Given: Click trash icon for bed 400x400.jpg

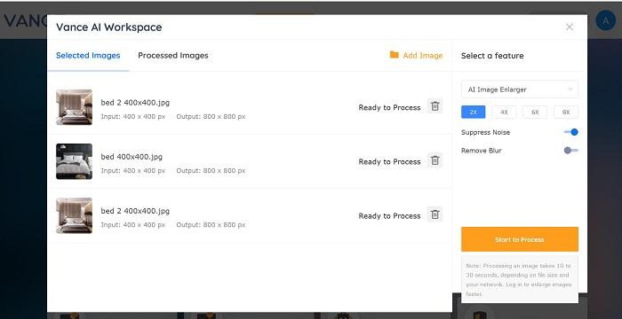Looking at the screenshot, I should point(435,160).
